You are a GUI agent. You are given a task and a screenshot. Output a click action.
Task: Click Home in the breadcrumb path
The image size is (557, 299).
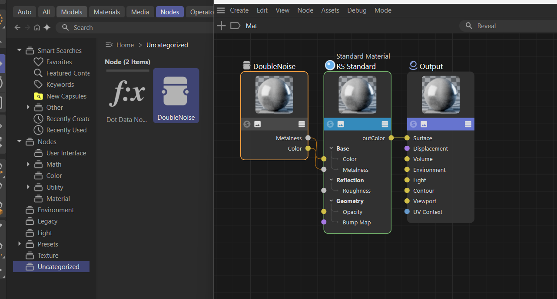pos(125,45)
